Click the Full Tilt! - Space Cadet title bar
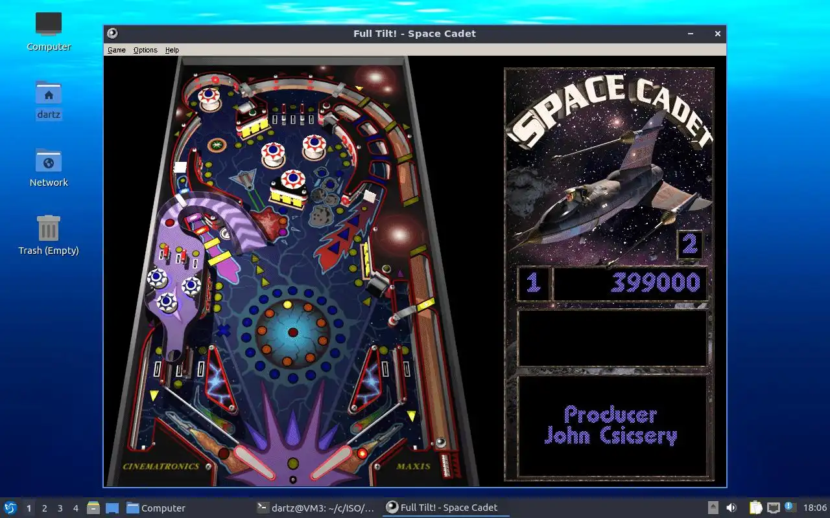Screen dimensions: 830x518 415,34
